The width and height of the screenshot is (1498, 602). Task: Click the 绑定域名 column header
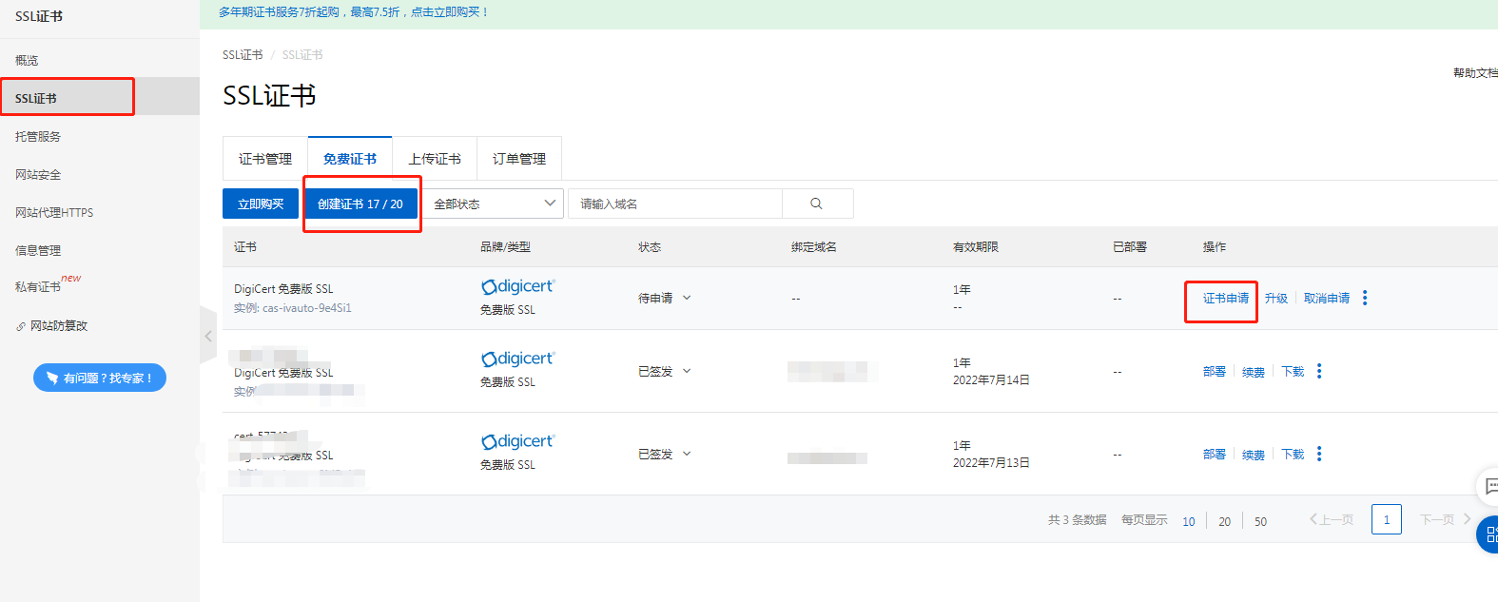[814, 246]
